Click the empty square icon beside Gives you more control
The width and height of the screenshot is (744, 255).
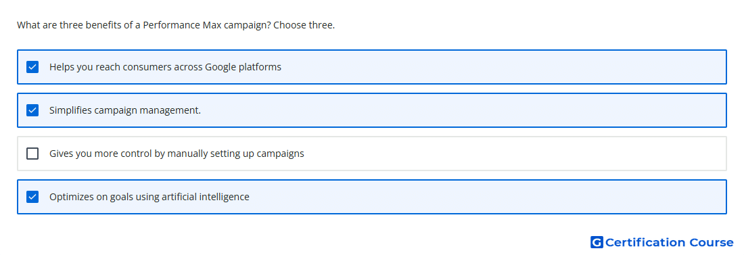click(32, 154)
